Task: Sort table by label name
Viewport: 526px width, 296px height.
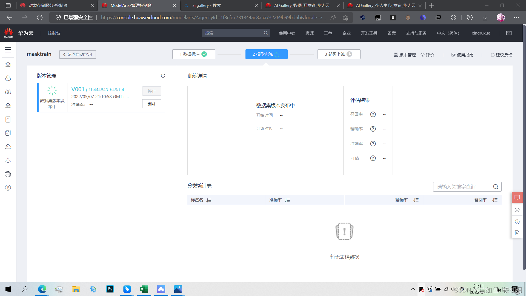Action: (209, 200)
